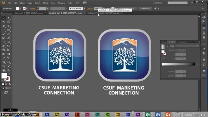
Task: Open the fill color dropdown in control bar
Action: pyautogui.click(x=20, y=8)
